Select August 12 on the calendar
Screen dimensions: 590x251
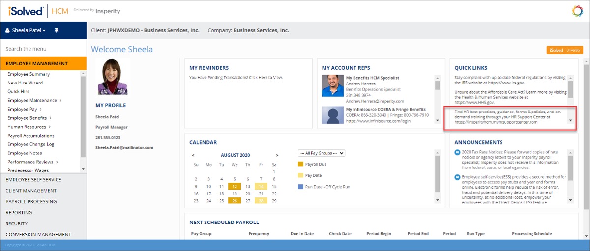pos(235,187)
